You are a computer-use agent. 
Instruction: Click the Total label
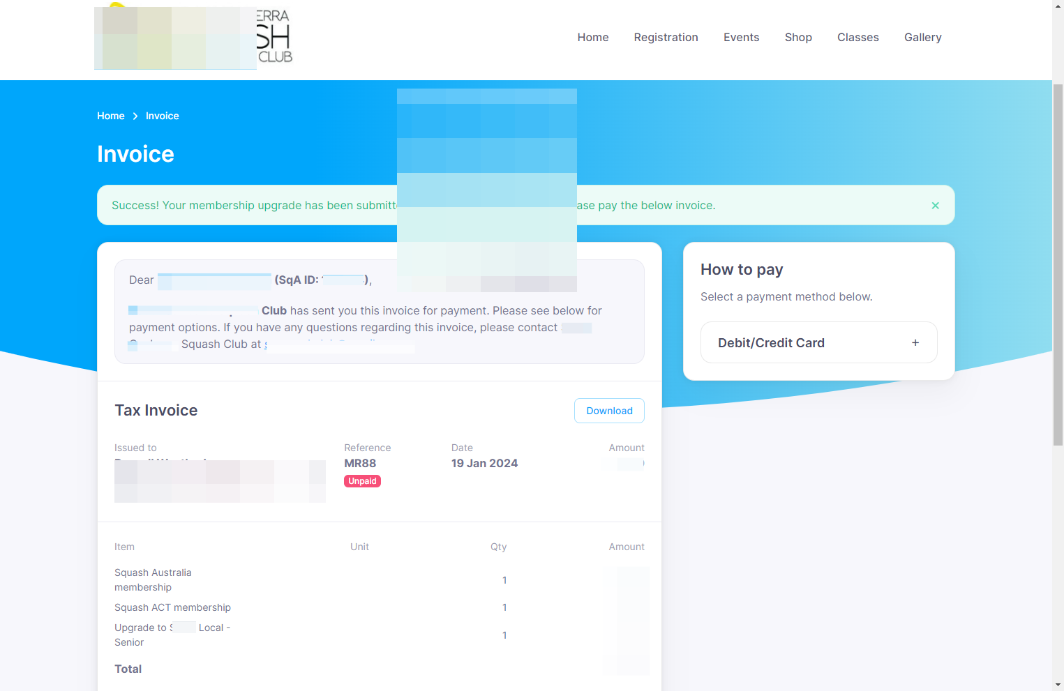click(128, 669)
